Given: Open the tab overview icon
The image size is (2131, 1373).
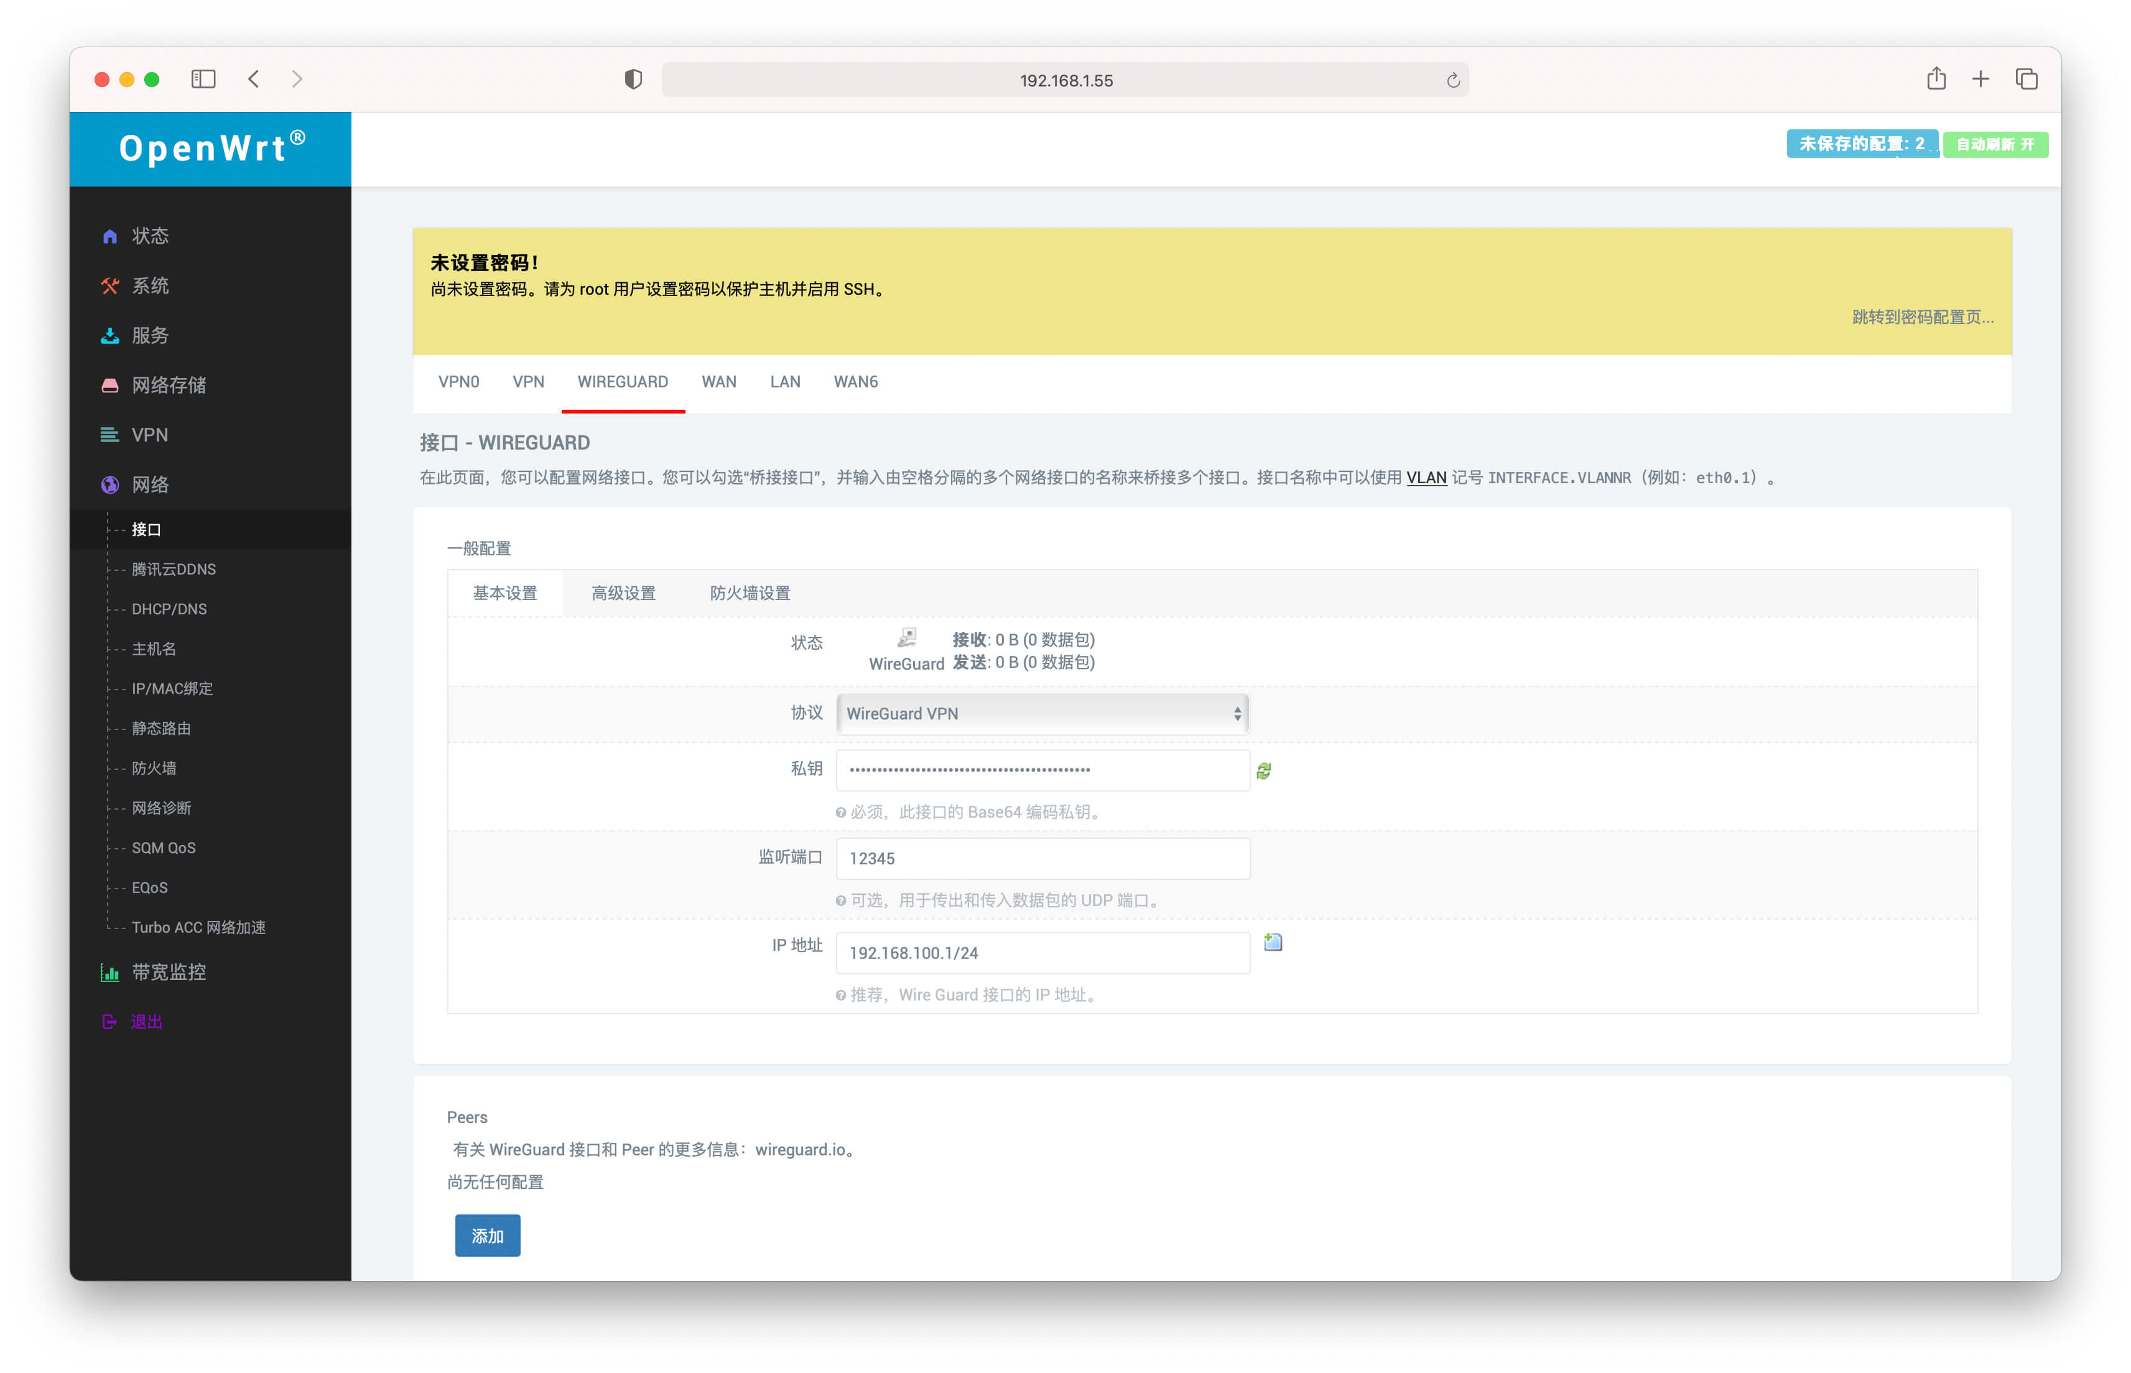Looking at the screenshot, I should (x=2026, y=80).
